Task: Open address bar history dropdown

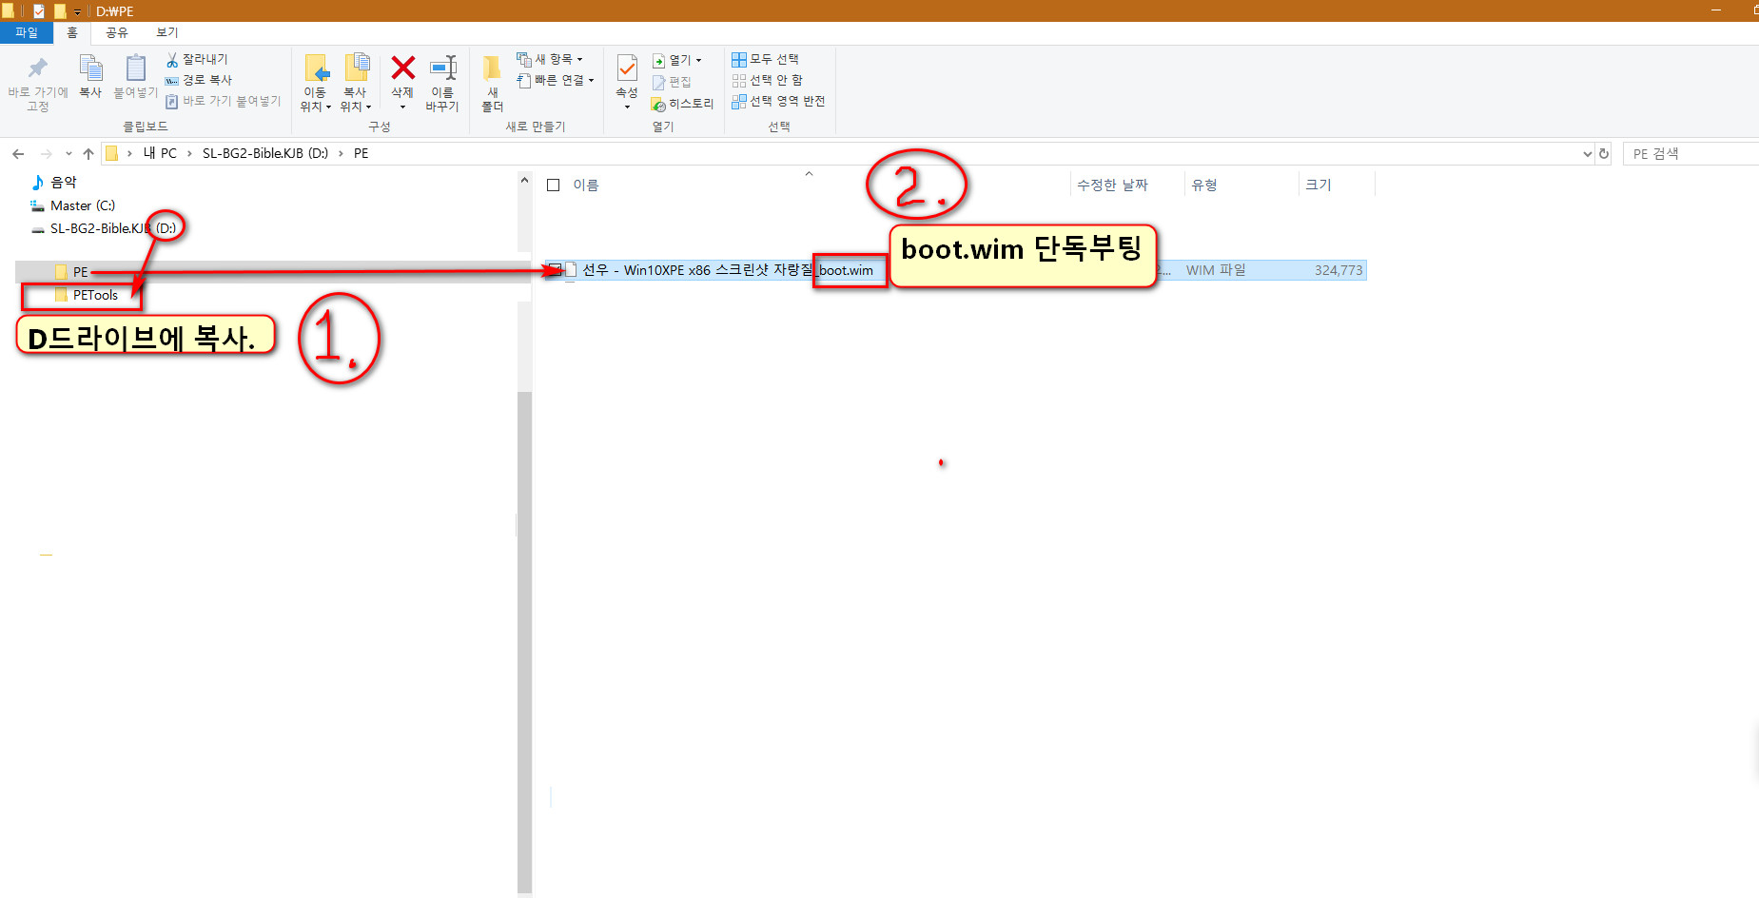Action: coord(1587,153)
